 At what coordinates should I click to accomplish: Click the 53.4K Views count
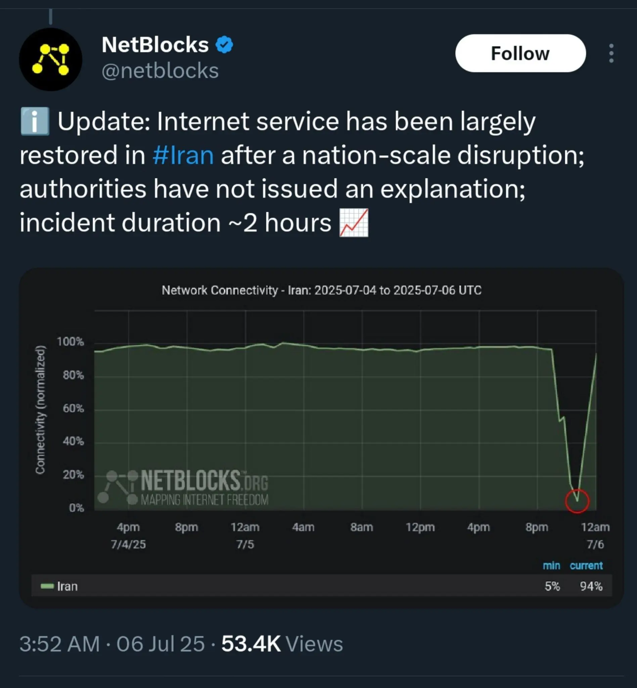(x=282, y=644)
